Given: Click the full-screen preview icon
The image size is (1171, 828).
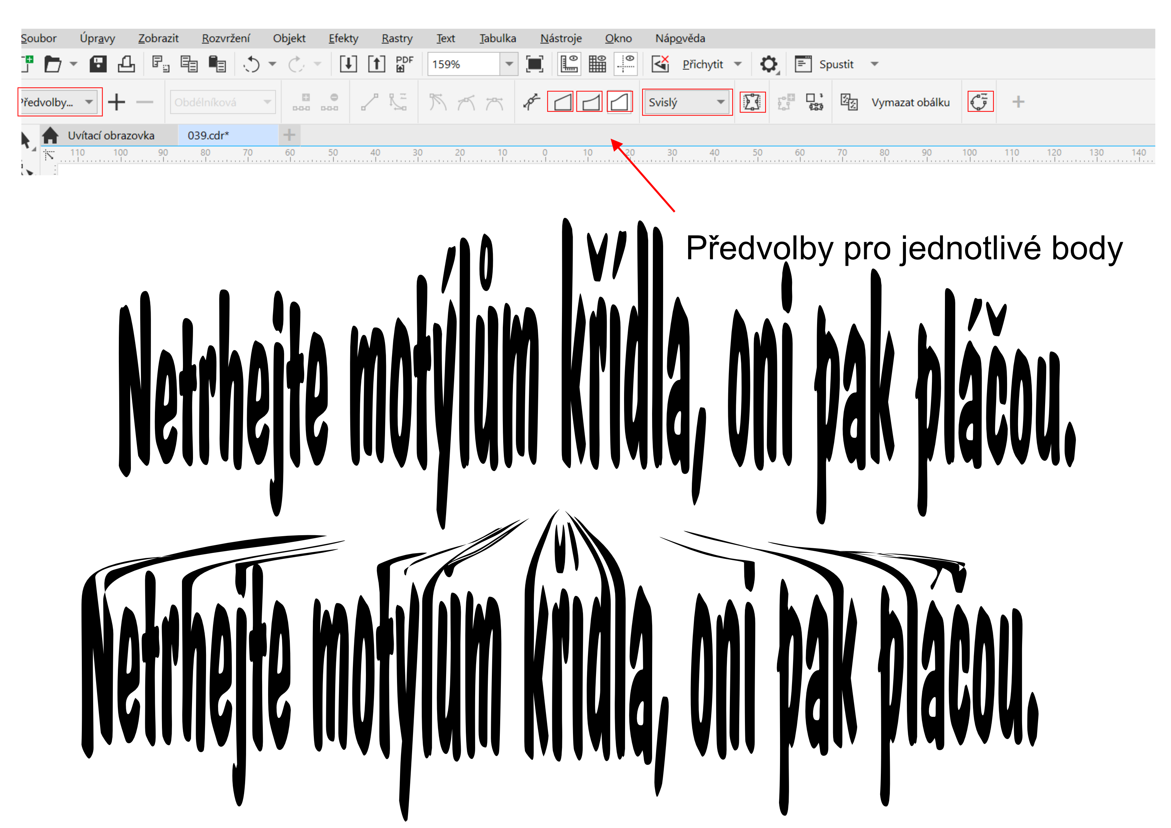Looking at the screenshot, I should 534,64.
